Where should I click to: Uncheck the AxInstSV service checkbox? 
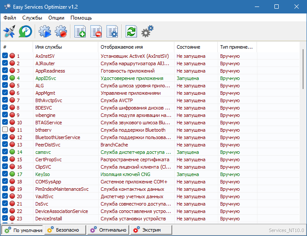pyautogui.click(x=5, y=56)
